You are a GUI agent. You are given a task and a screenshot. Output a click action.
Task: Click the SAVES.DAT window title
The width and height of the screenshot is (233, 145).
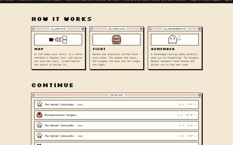(x=116, y=95)
